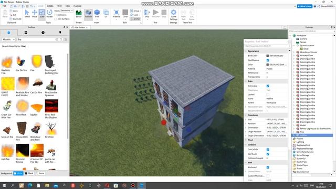
Task: Open the Material picker
Action: click(x=117, y=14)
